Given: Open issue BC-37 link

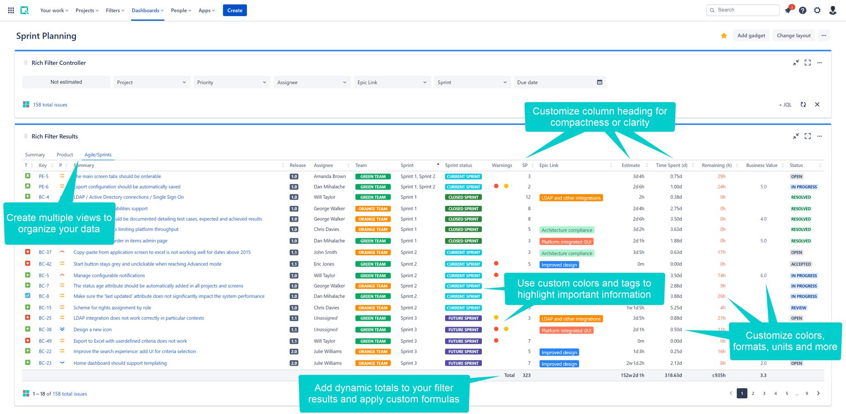Looking at the screenshot, I should (45, 252).
